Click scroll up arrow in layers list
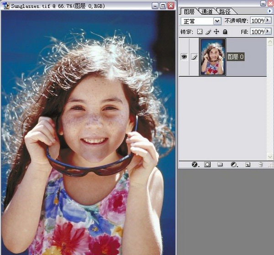 (269, 42)
